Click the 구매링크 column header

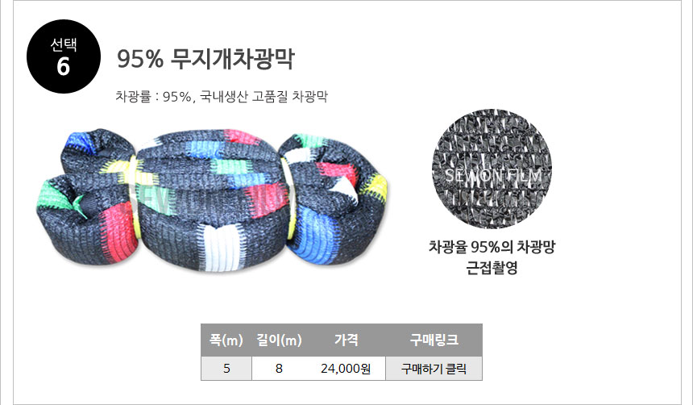point(434,340)
